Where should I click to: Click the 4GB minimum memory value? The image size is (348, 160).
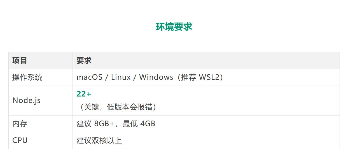[148, 124]
